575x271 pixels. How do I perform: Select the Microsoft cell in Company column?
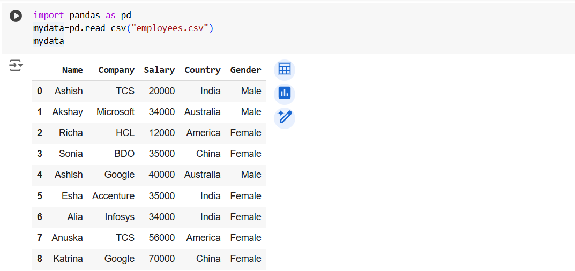pos(115,112)
